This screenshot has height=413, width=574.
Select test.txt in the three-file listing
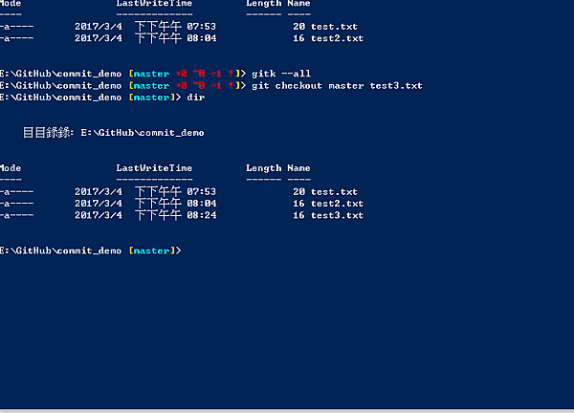click(334, 192)
